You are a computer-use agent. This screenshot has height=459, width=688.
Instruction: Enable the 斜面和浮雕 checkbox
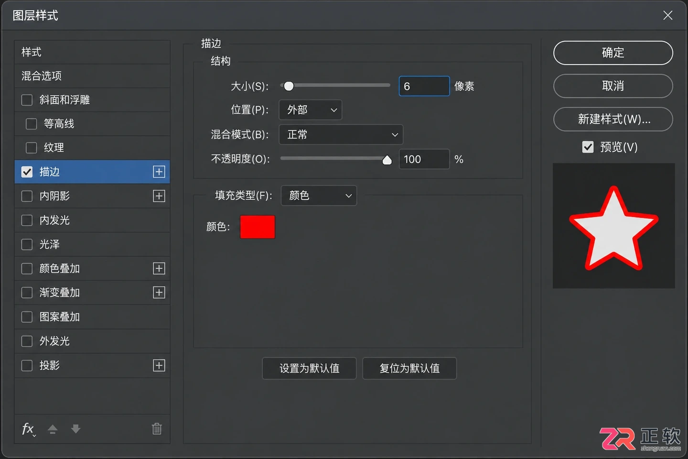click(x=27, y=100)
